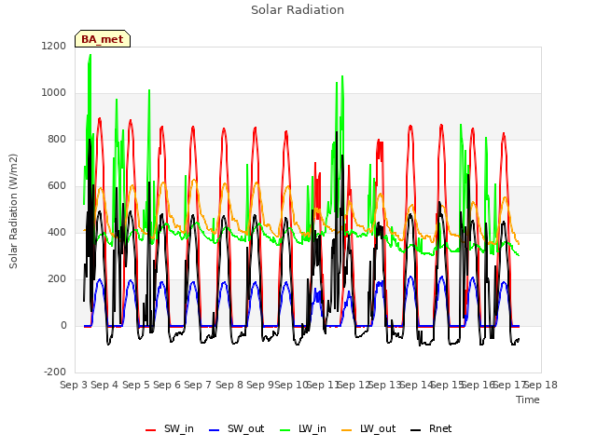Screen dimensions: 597x447
Task: Click the SW_out legend entry
Action: tap(236, 429)
